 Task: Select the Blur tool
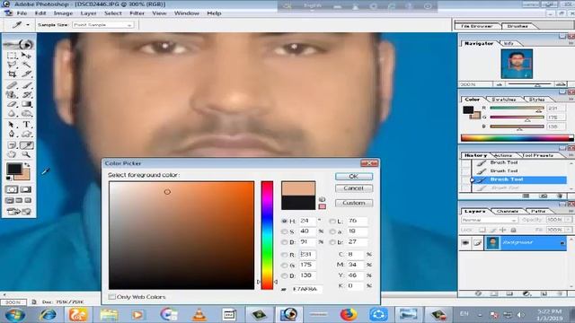(12, 114)
